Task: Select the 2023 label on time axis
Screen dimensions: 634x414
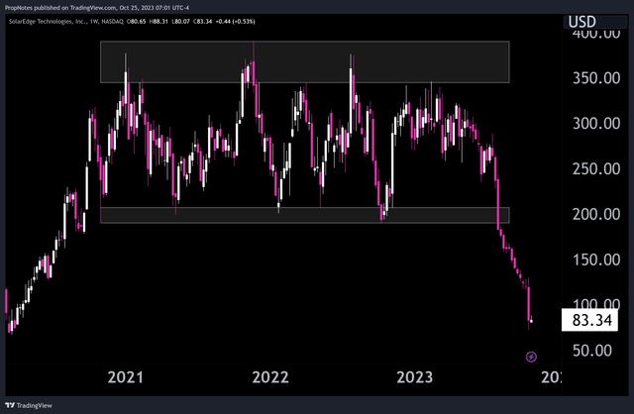Action: [x=415, y=377]
